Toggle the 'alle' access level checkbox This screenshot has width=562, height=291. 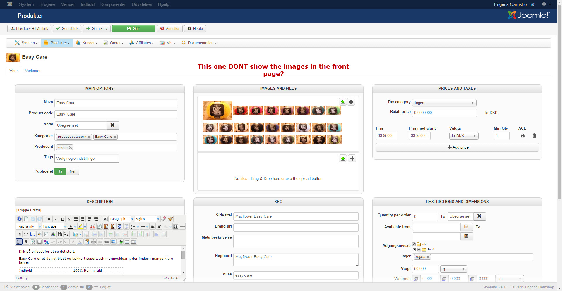click(414, 244)
